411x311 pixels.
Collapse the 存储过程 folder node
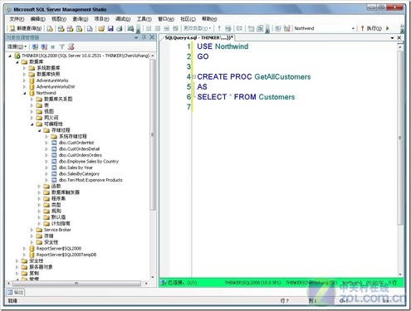click(x=39, y=130)
